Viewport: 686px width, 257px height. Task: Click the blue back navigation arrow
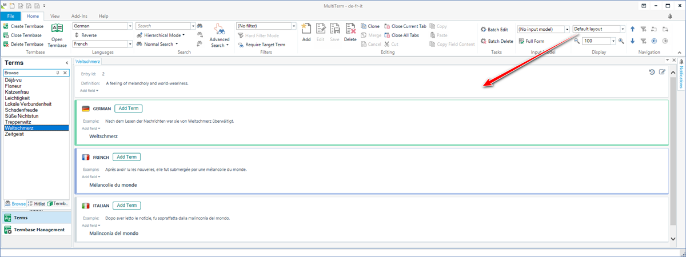pos(654,41)
